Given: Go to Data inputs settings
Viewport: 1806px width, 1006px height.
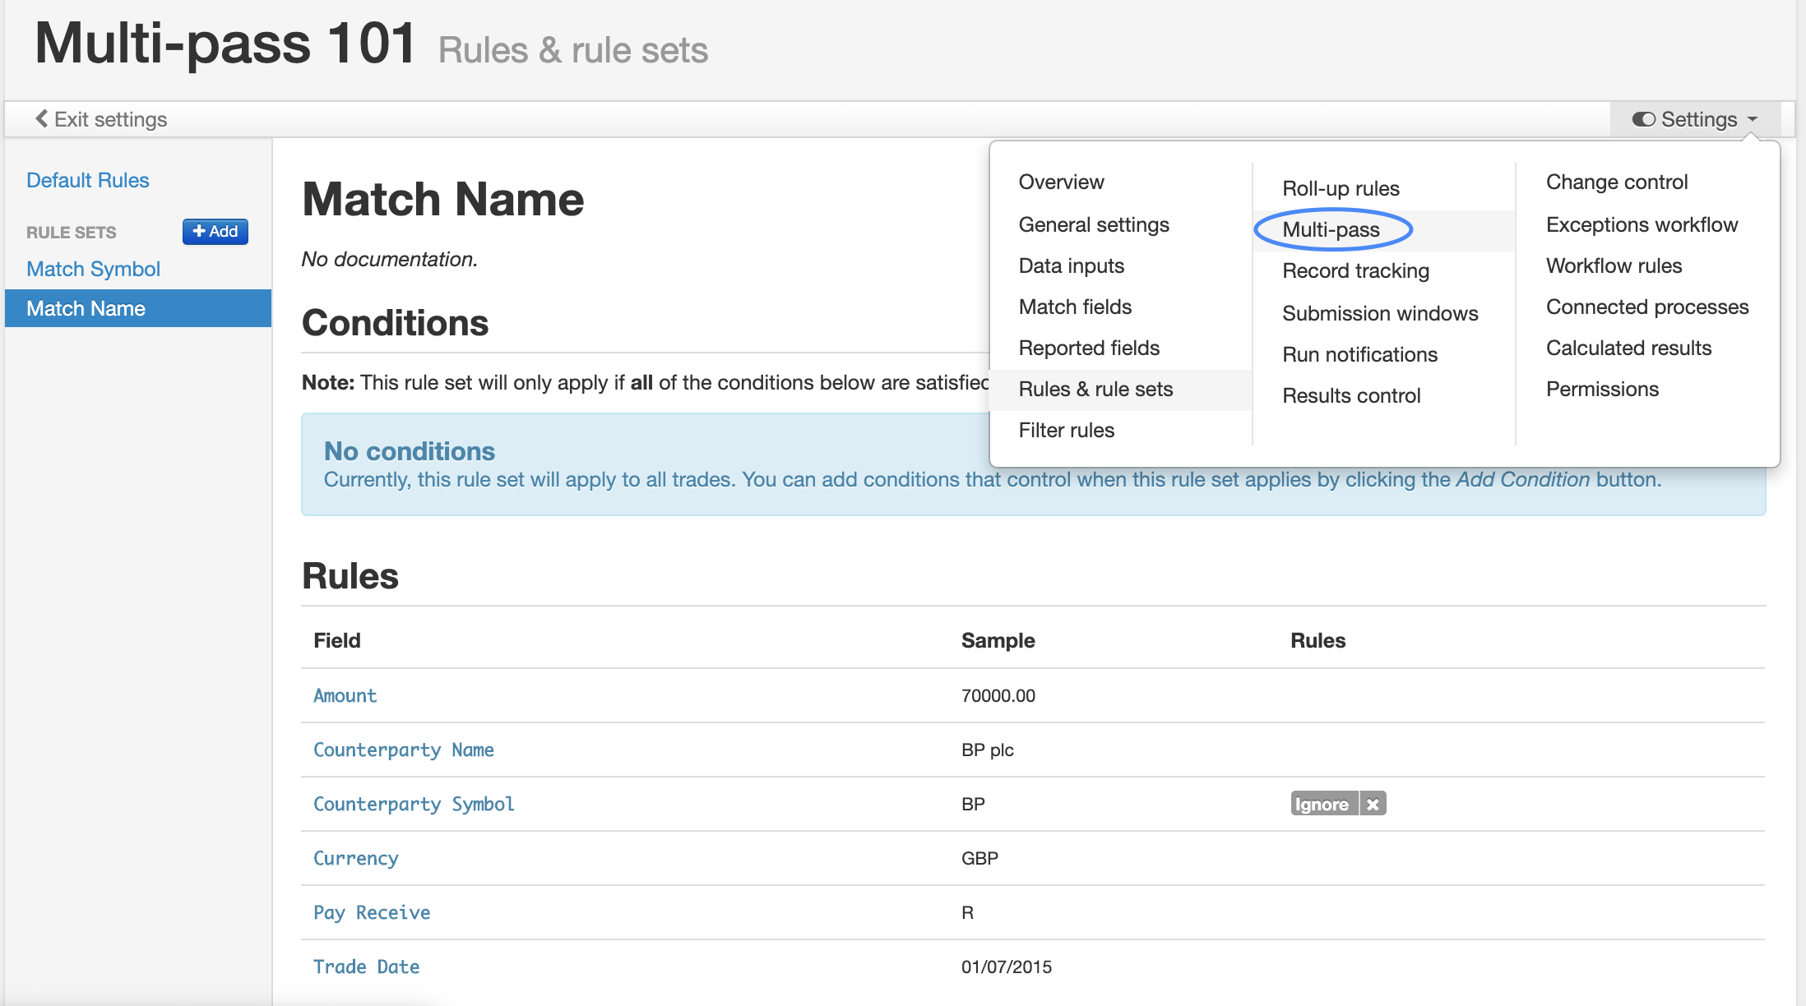Looking at the screenshot, I should [x=1071, y=265].
